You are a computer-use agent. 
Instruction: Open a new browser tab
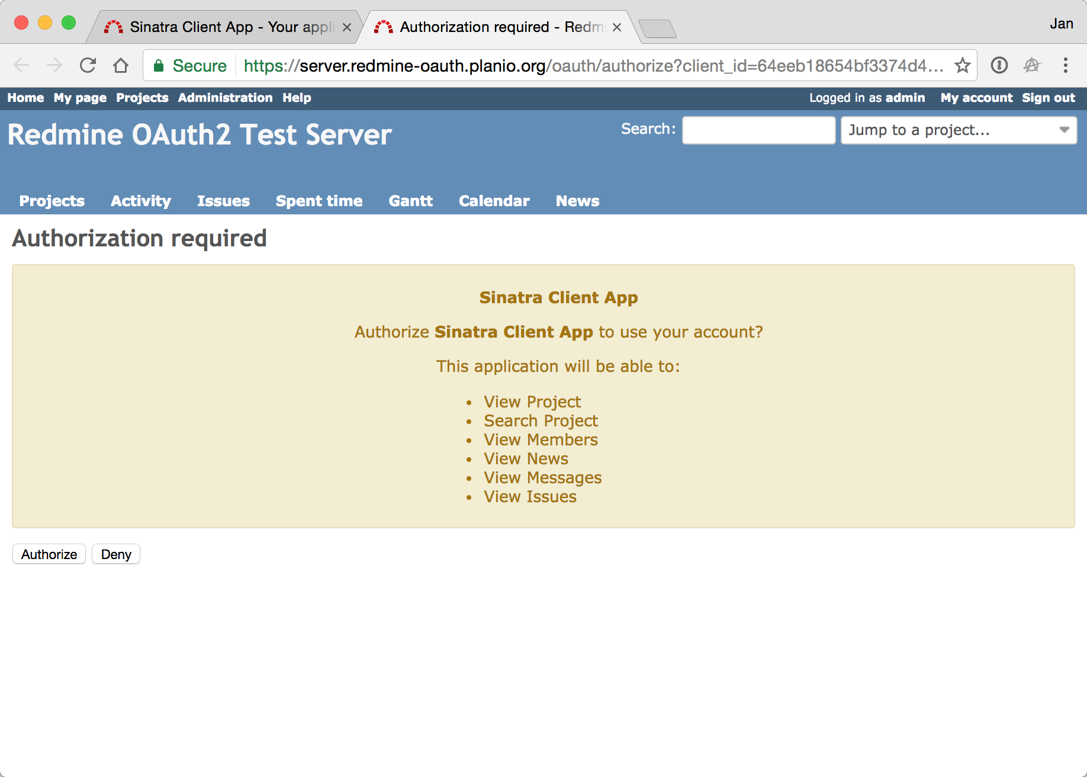[657, 28]
